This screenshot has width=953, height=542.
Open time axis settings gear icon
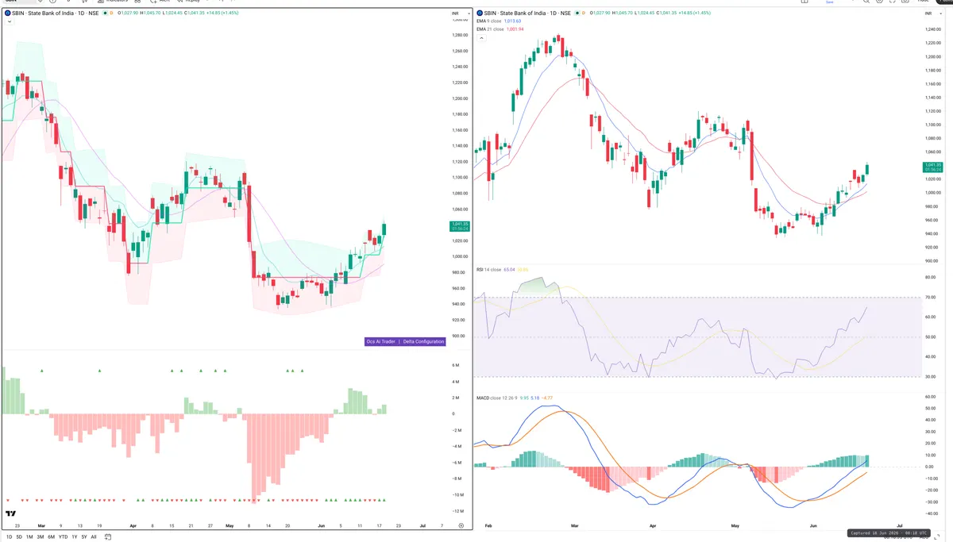[461, 525]
